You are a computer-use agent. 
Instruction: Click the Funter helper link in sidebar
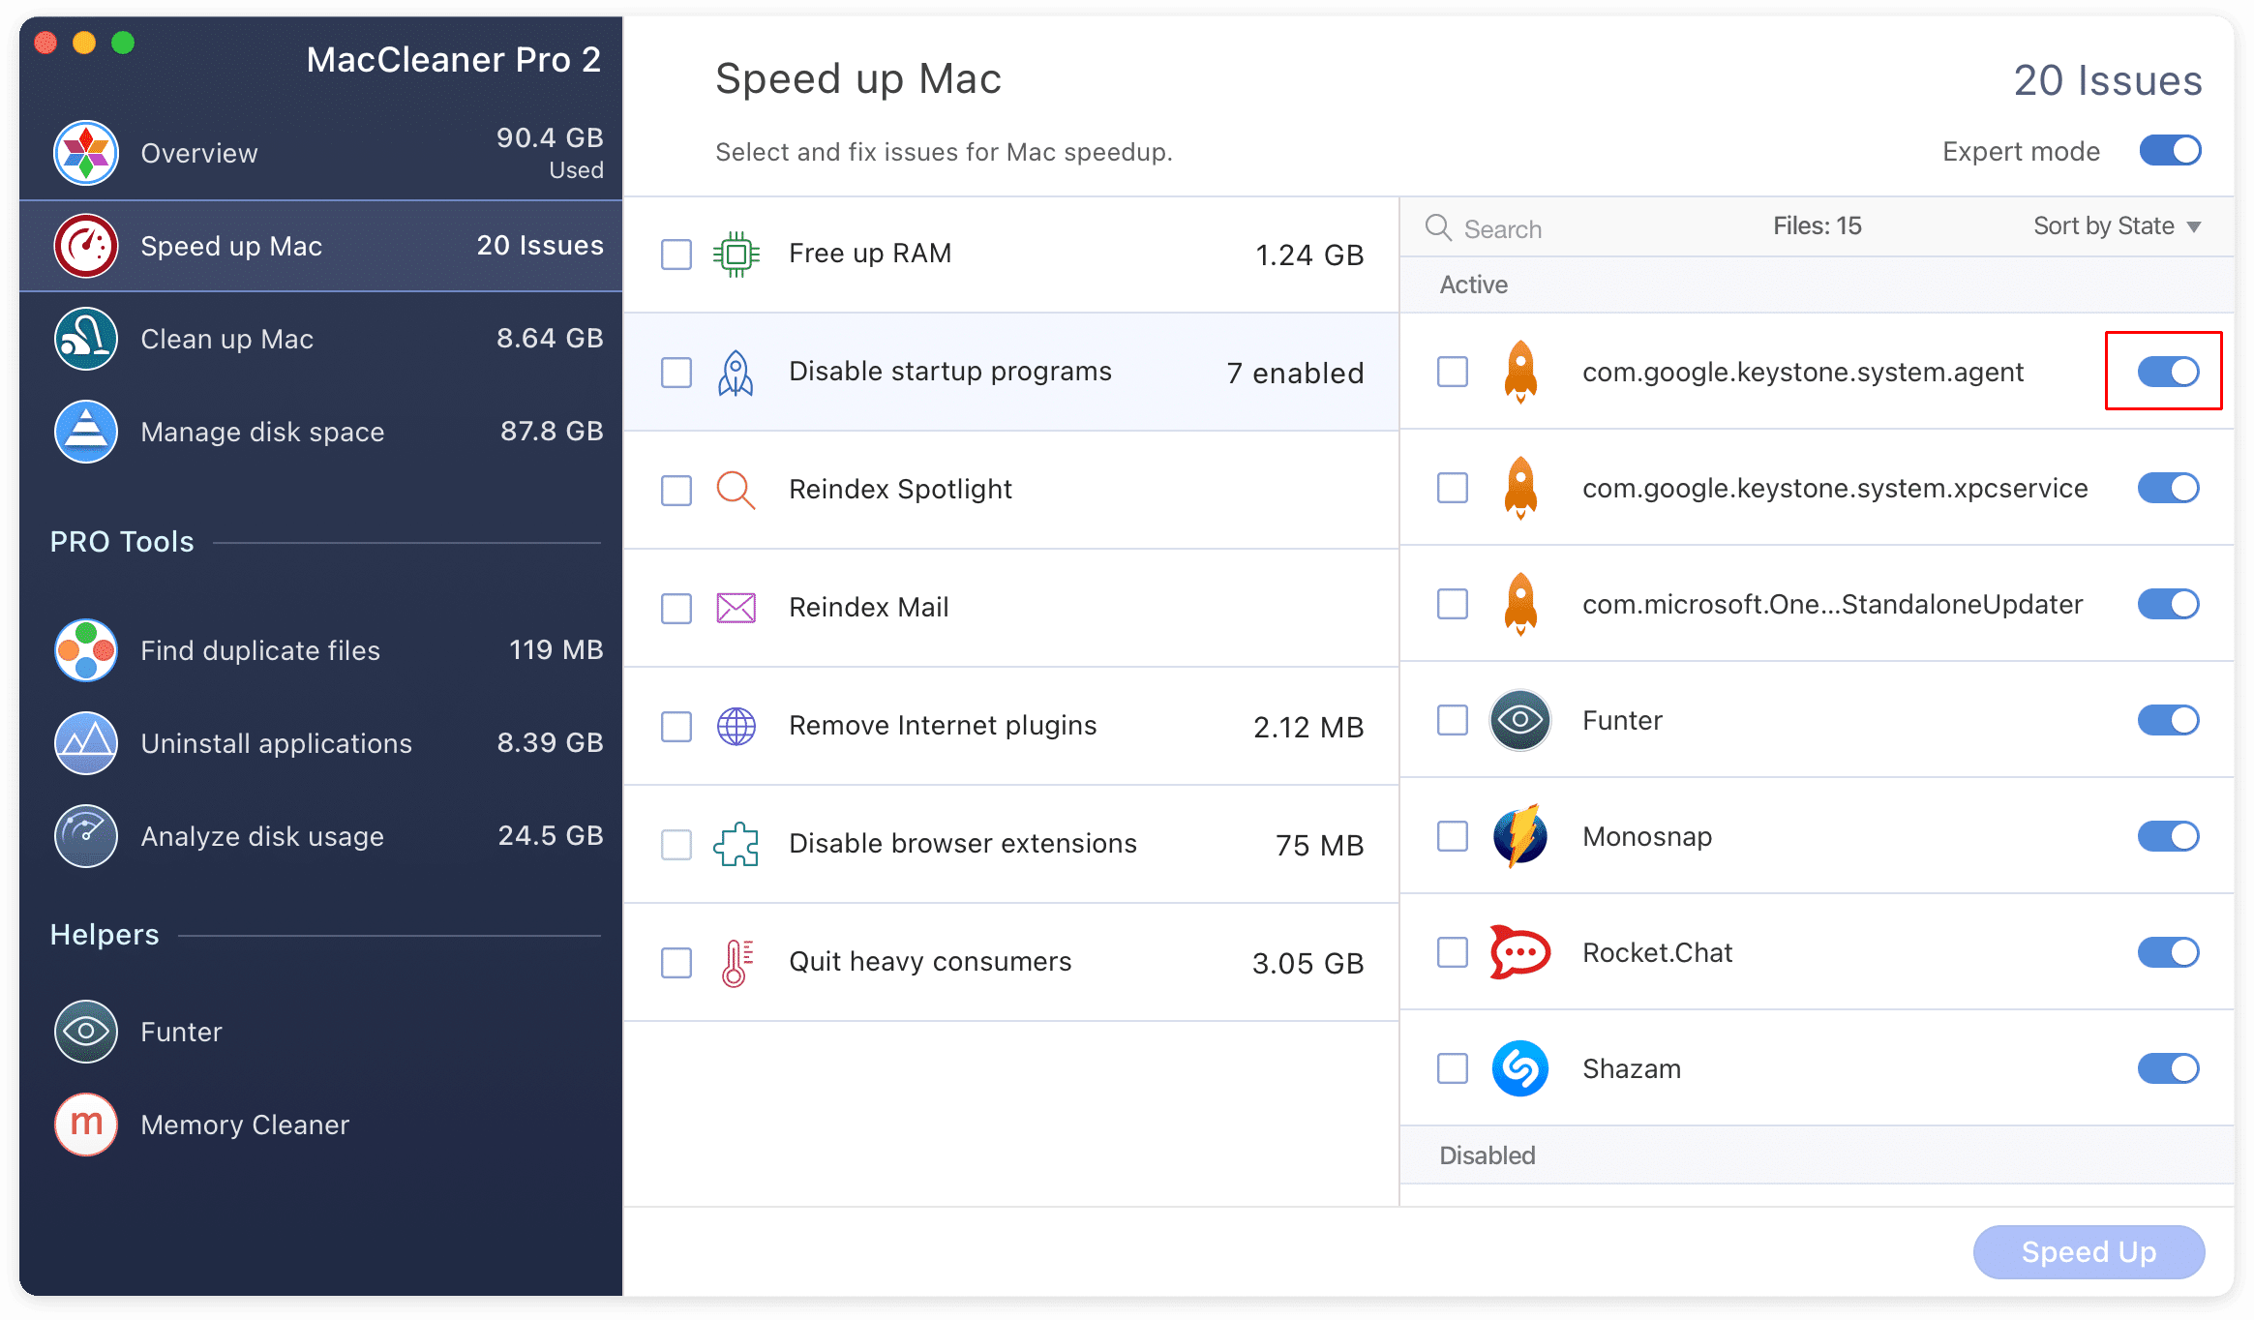click(x=181, y=1032)
